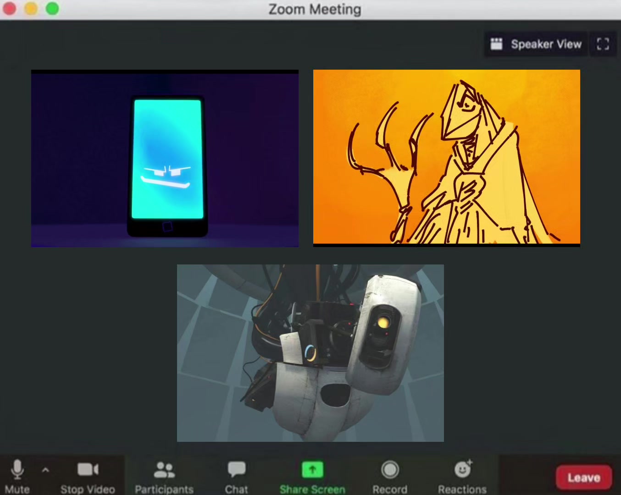Select the smartphone face video tile
Viewport: 621px width, 495px height.
pos(165,159)
